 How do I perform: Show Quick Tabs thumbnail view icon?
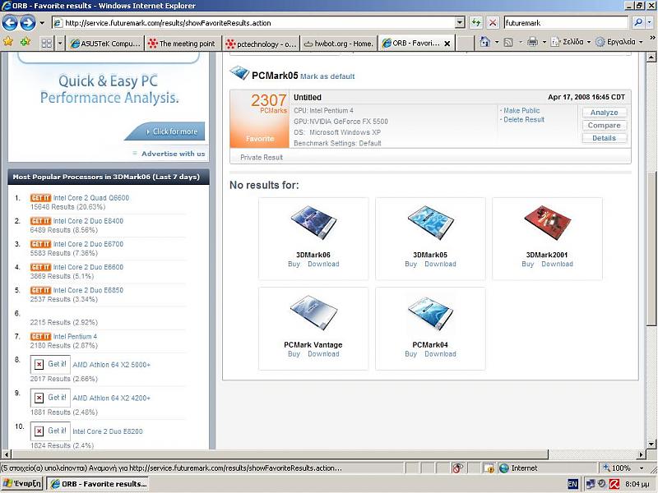pos(47,44)
